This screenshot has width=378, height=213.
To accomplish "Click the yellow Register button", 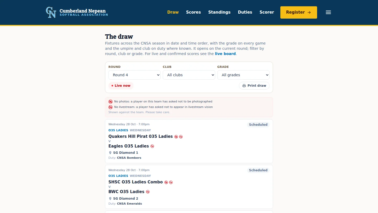I will 299,12.
